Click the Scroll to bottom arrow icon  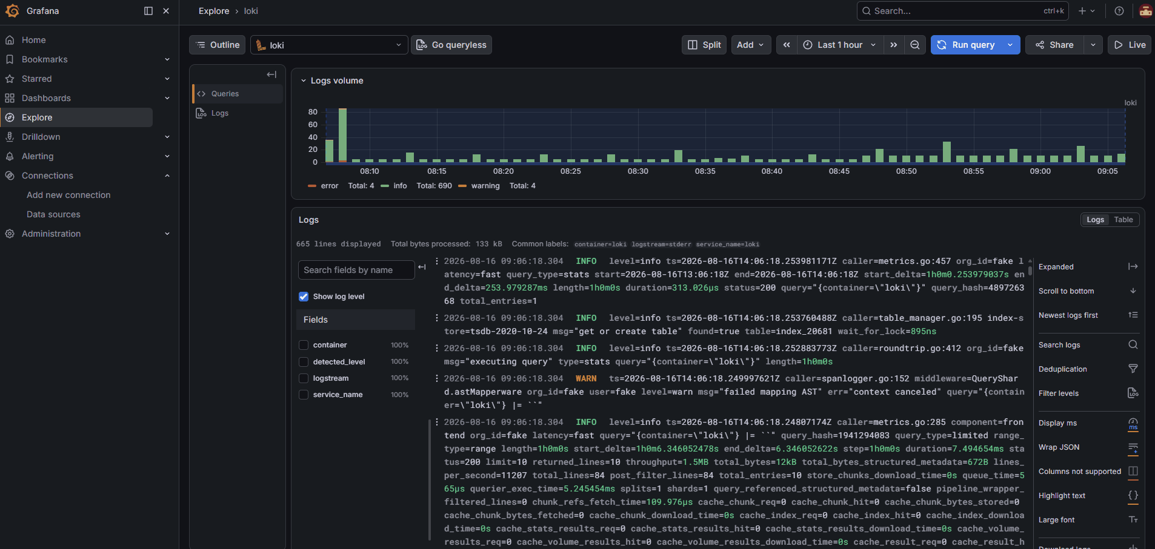pyautogui.click(x=1133, y=291)
